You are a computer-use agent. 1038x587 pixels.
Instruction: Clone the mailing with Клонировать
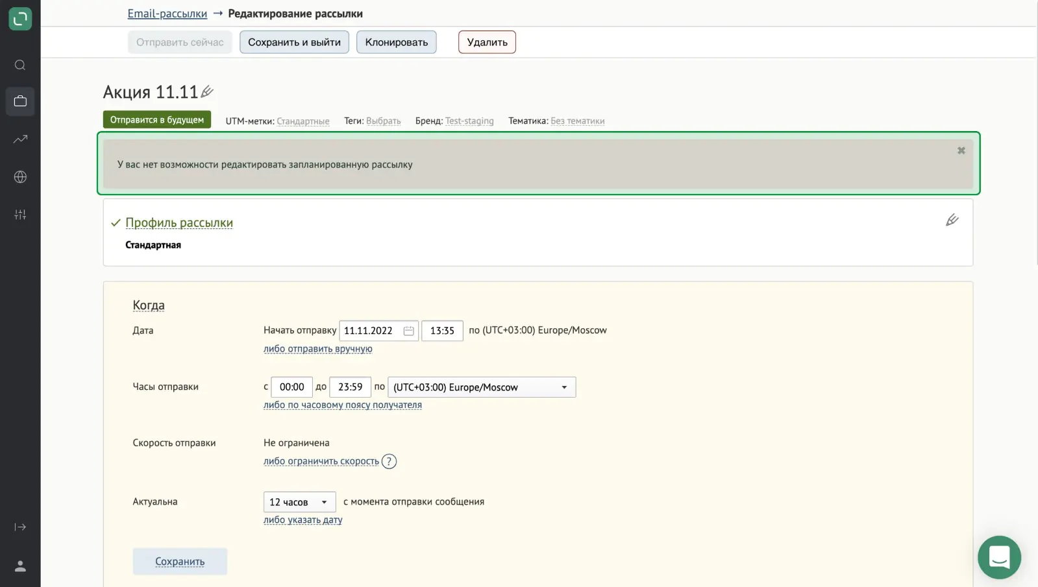396,42
